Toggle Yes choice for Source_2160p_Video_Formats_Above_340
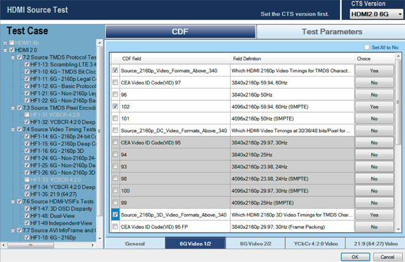Image resolution: width=405 pixels, height=262 pixels. point(374,70)
